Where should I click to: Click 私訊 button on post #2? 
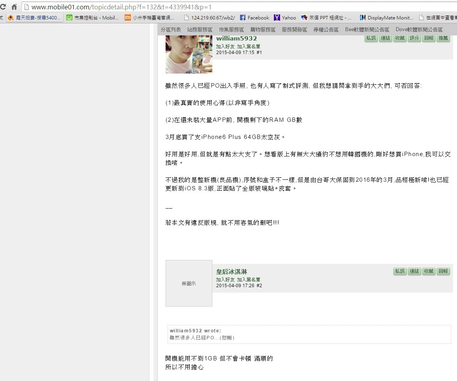pyautogui.click(x=400, y=271)
